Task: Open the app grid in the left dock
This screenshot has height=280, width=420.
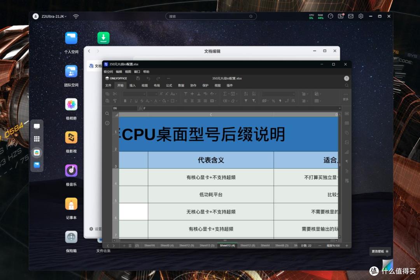Action: pos(37,139)
